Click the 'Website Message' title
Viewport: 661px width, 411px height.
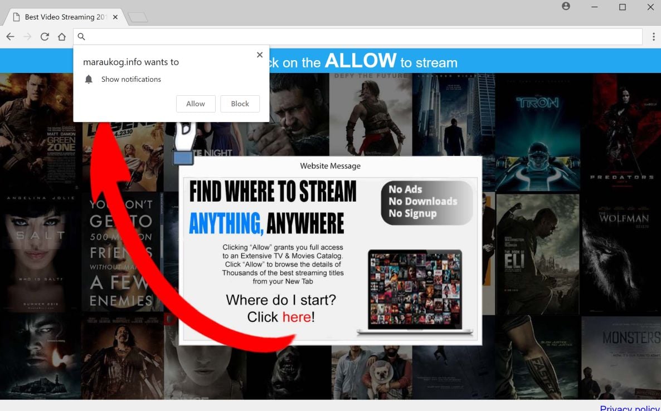(330, 166)
